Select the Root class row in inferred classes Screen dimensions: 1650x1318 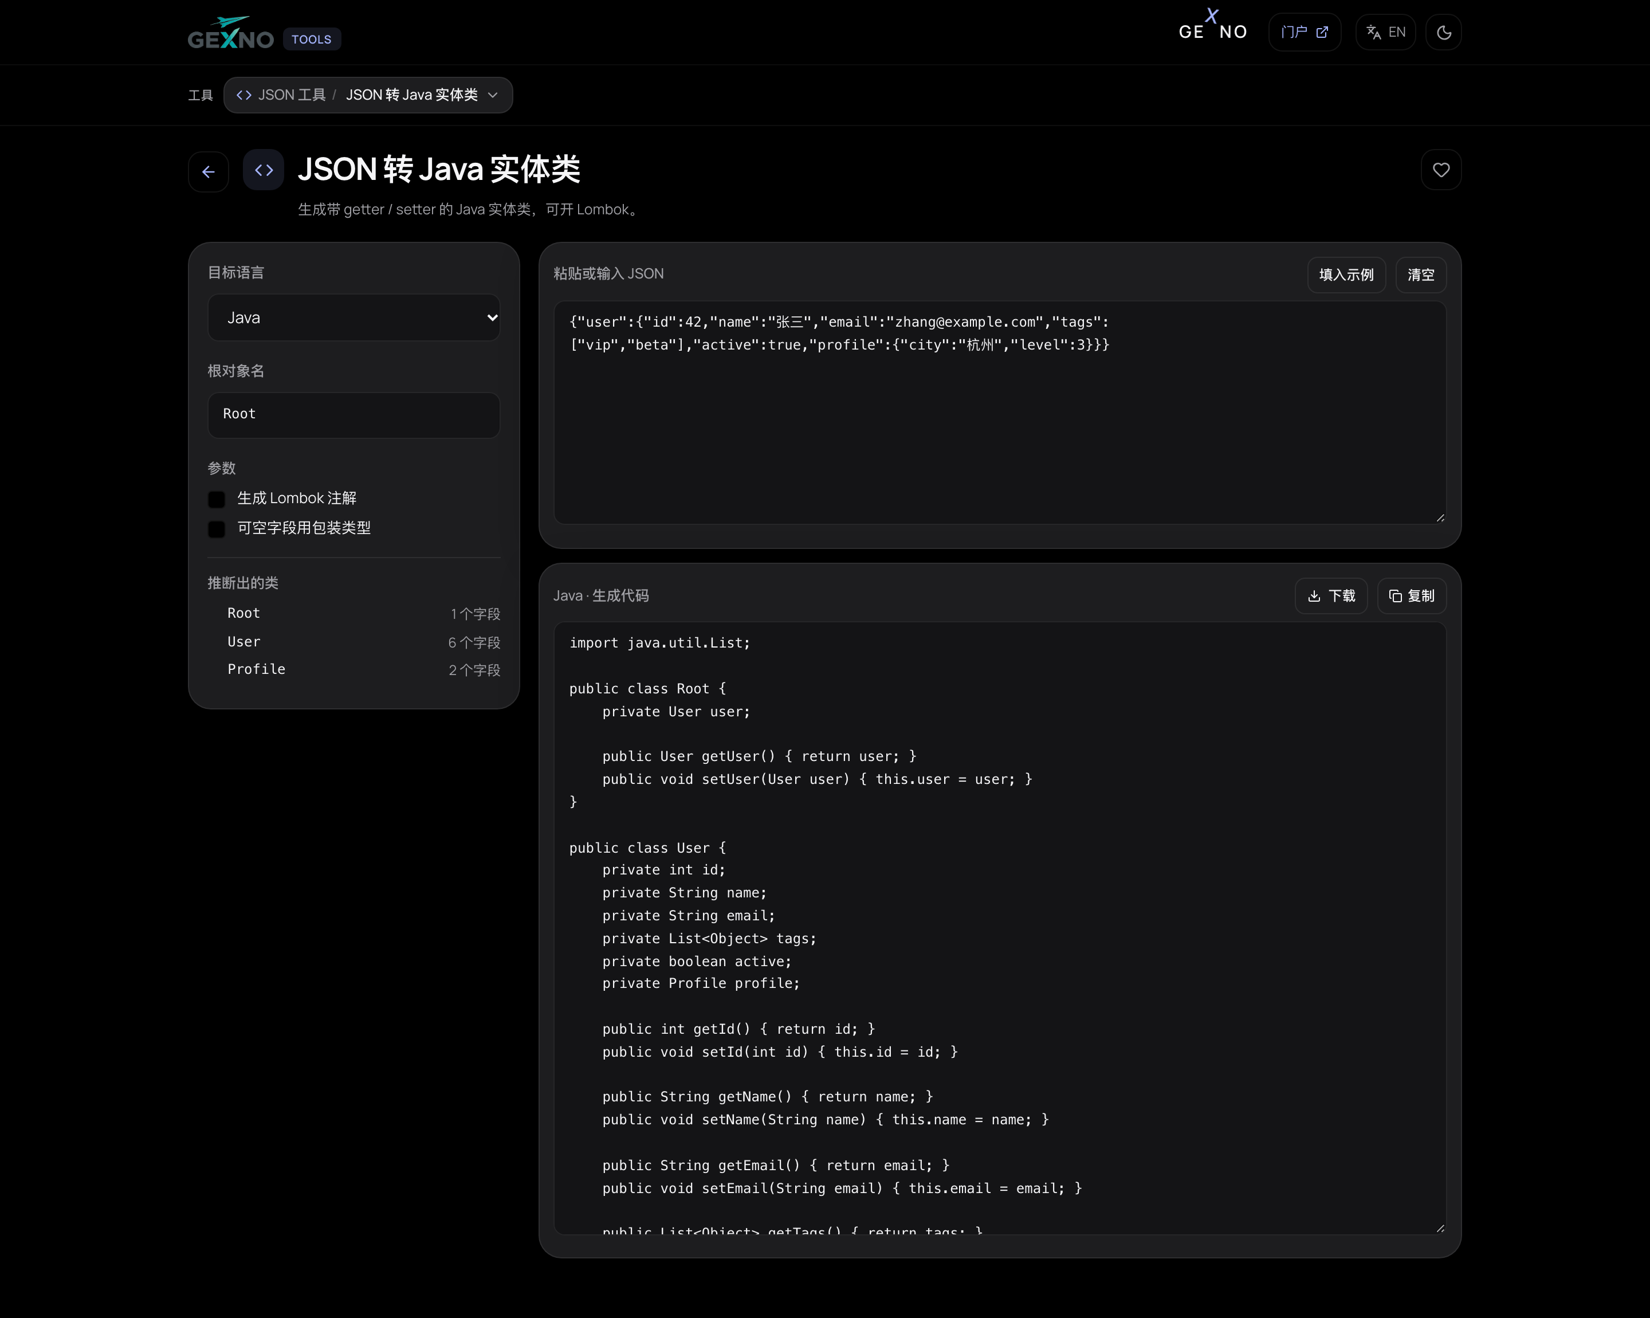pyautogui.click(x=353, y=614)
